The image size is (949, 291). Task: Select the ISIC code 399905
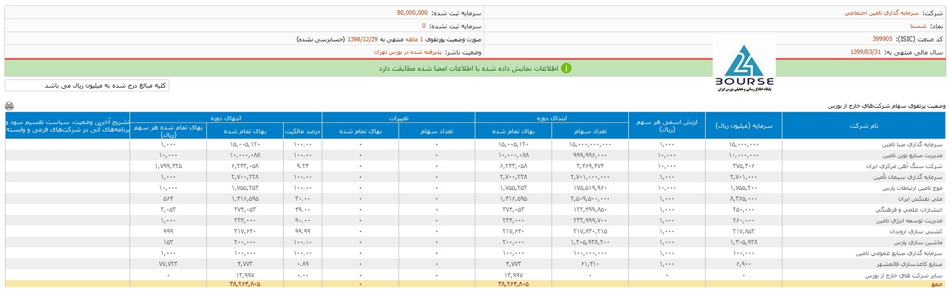(x=882, y=39)
